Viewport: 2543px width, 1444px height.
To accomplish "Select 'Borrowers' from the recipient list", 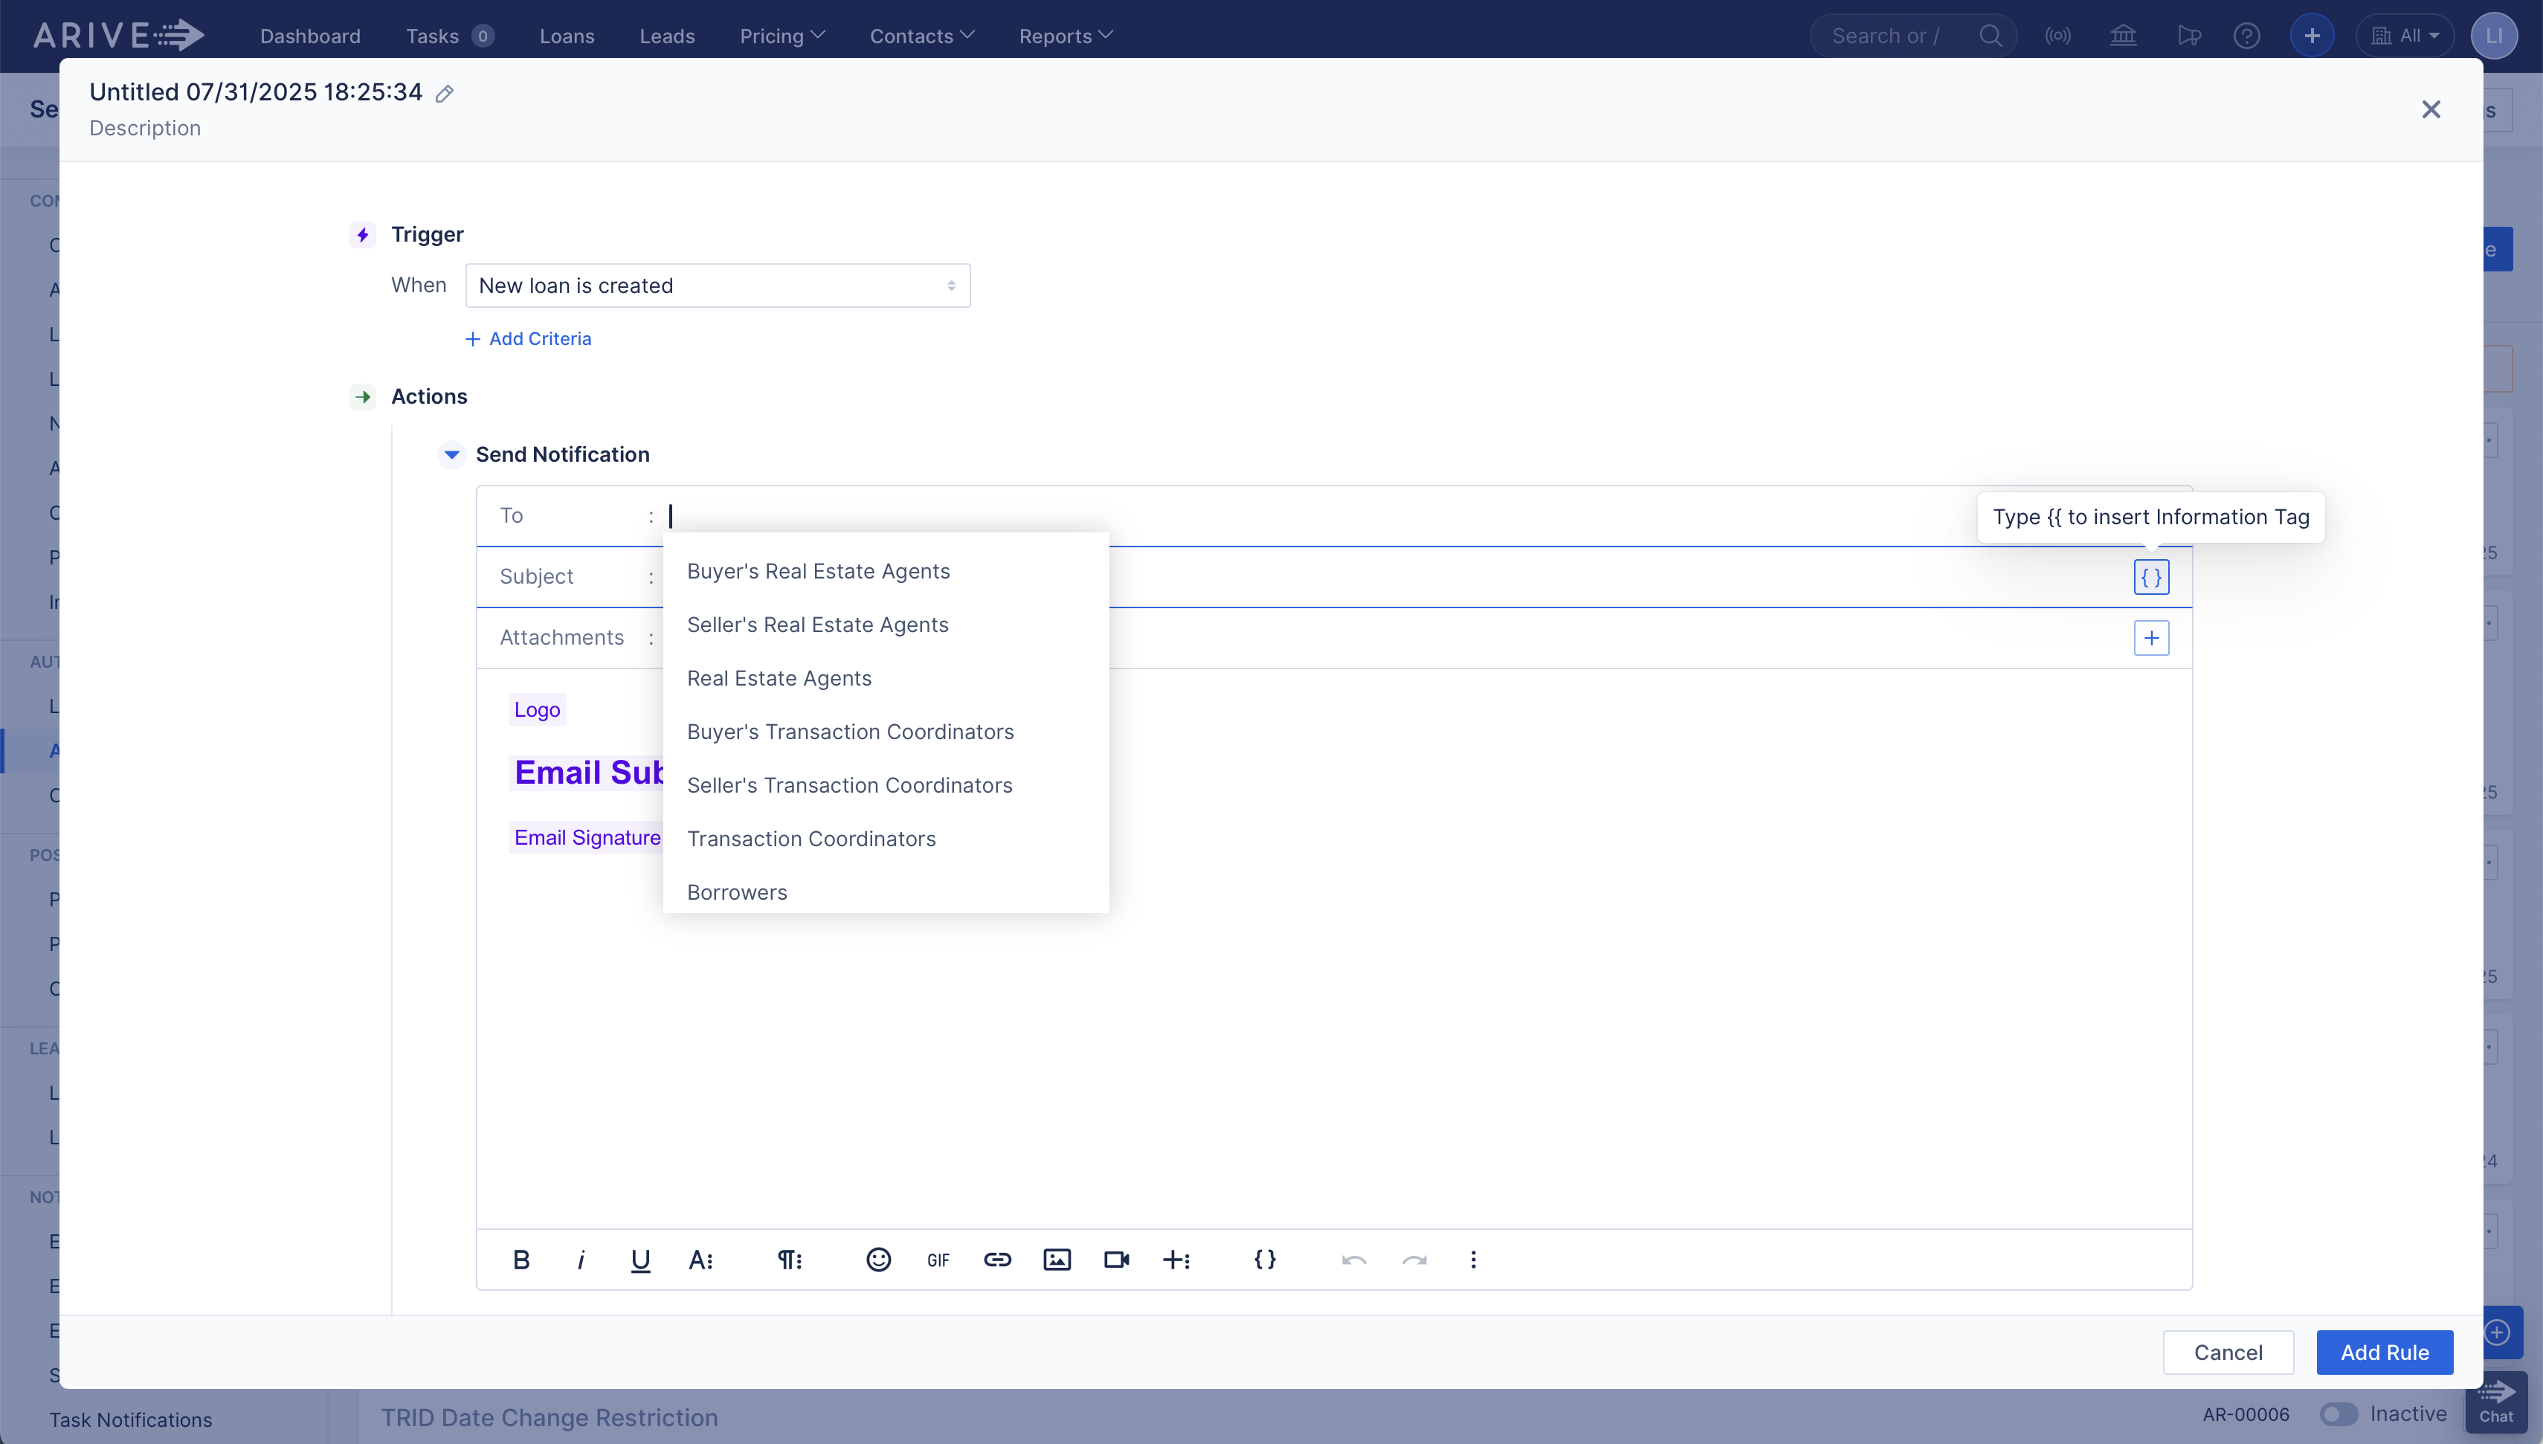I will pos(737,892).
